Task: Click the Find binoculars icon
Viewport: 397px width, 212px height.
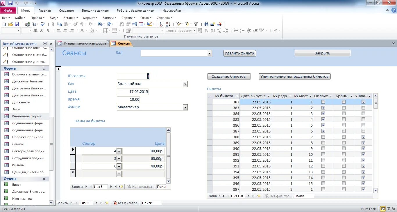Action: tap(206, 24)
